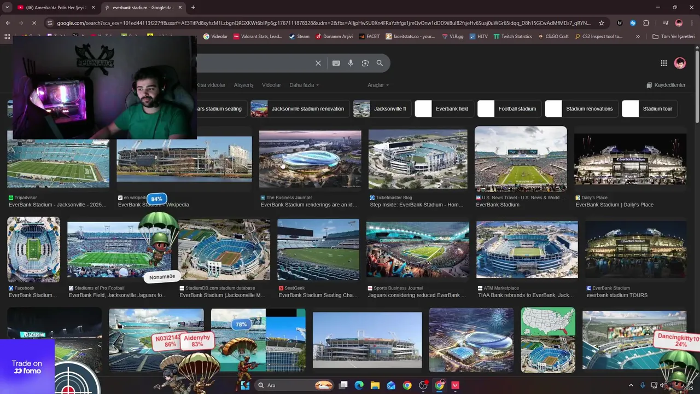Open the Twitch Statistics bookmark
700x394 pixels.
(512, 37)
